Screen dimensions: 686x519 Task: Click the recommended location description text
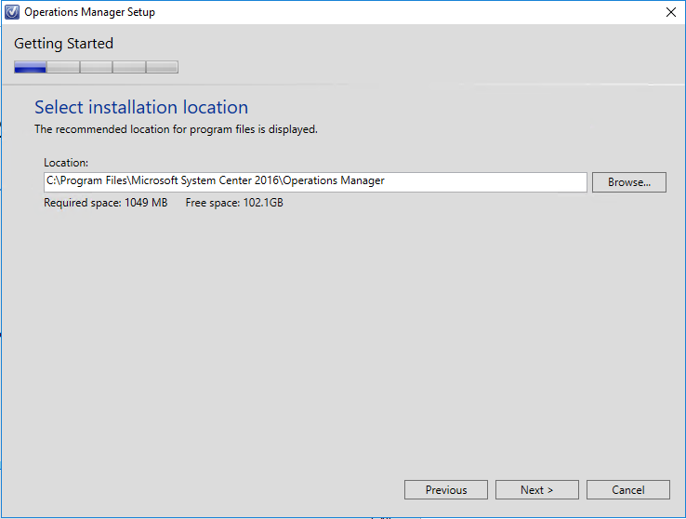pos(176,129)
